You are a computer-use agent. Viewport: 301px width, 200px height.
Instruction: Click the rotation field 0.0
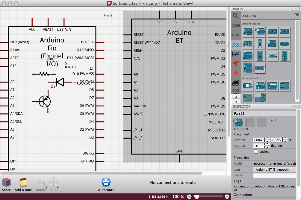point(258,146)
